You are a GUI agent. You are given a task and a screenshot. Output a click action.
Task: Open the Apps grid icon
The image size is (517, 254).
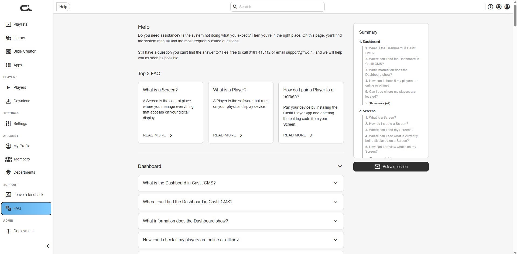coord(8,65)
